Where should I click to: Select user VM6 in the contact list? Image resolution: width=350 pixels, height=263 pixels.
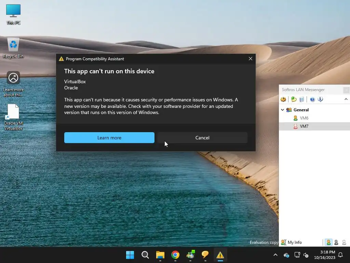314,118
